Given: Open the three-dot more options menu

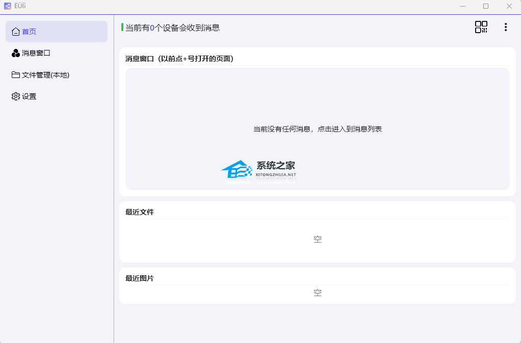Looking at the screenshot, I should 505,27.
